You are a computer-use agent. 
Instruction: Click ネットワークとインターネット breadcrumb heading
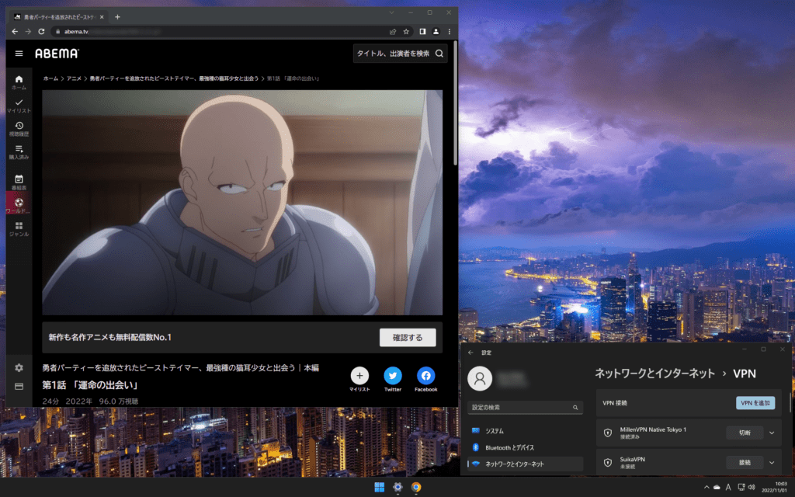pyautogui.click(x=654, y=374)
